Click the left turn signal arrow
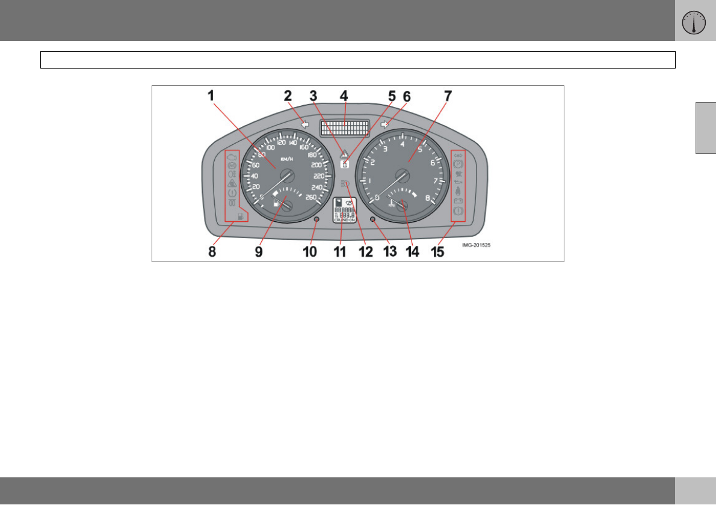716x505 pixels. [x=304, y=125]
